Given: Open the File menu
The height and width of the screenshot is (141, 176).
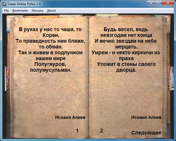Looking at the screenshot, I should pyautogui.click(x=6, y=11).
